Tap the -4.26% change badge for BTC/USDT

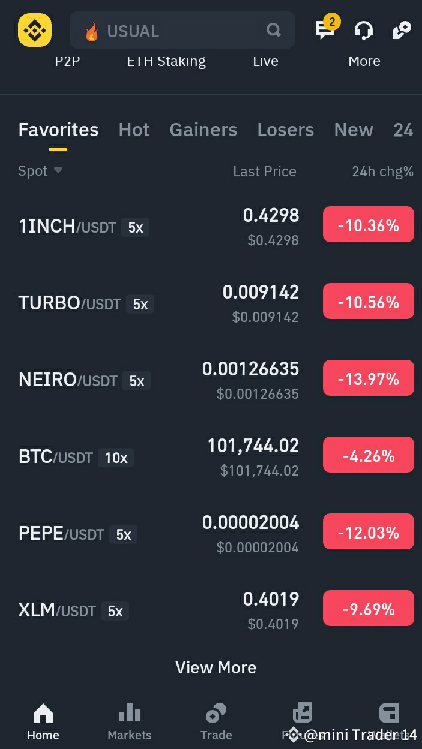point(368,455)
